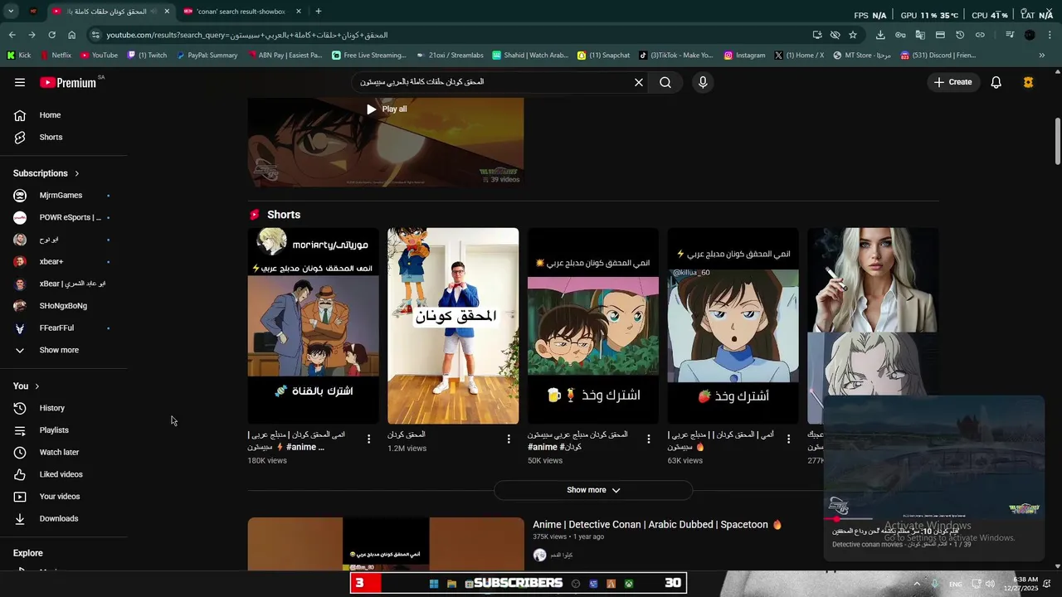The image size is (1062, 597).
Task: Open the 50K views Shorts thumbnail
Action: point(593,326)
